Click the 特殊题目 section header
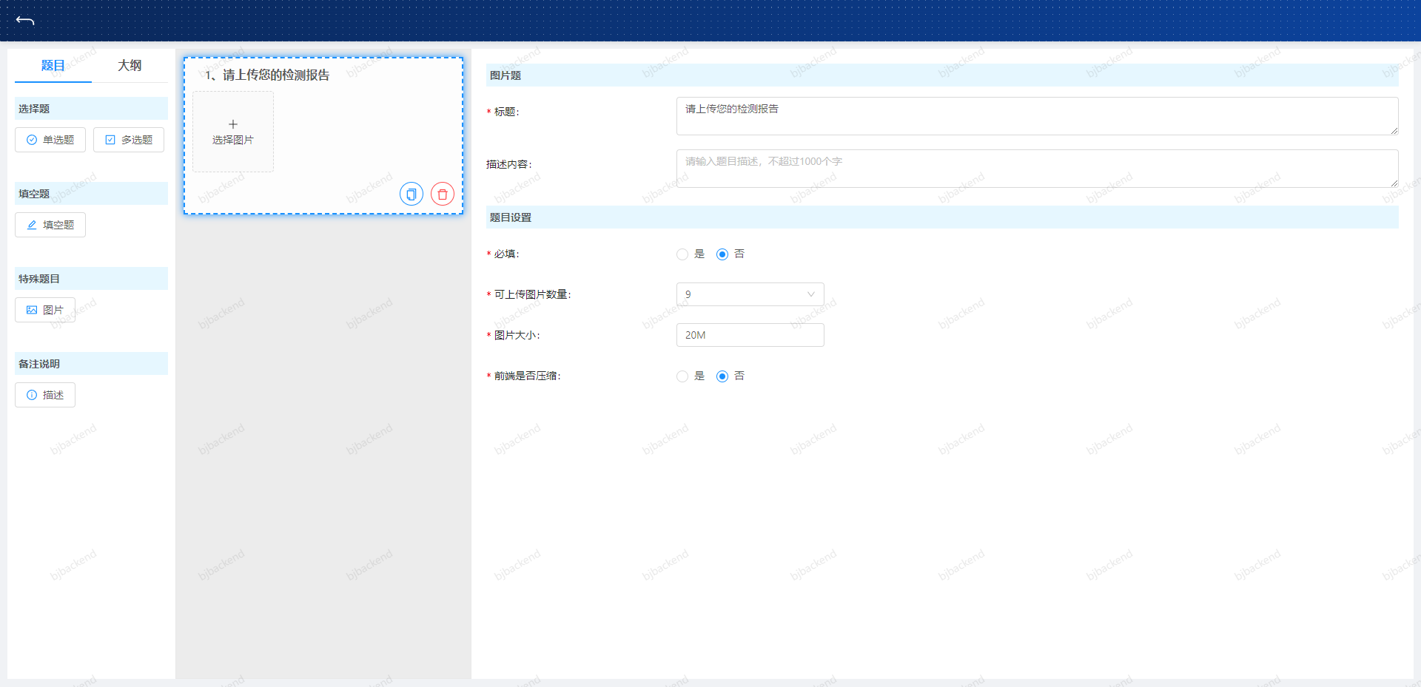The width and height of the screenshot is (1421, 687). click(x=91, y=279)
